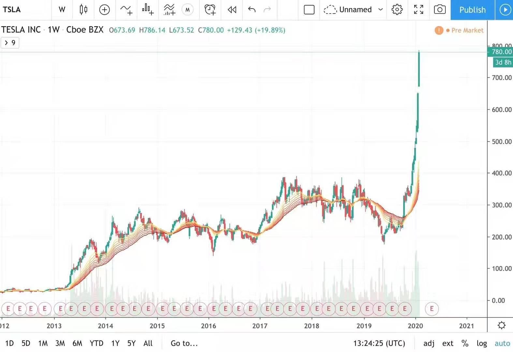The width and height of the screenshot is (513, 352).
Task: Select the 6M time range
Action: pyautogui.click(x=77, y=343)
